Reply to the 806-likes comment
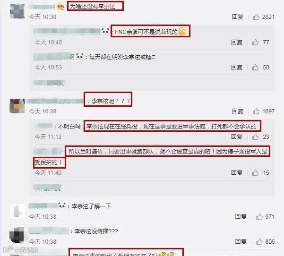Viewport: 284px width, 256px height. pos(241,241)
